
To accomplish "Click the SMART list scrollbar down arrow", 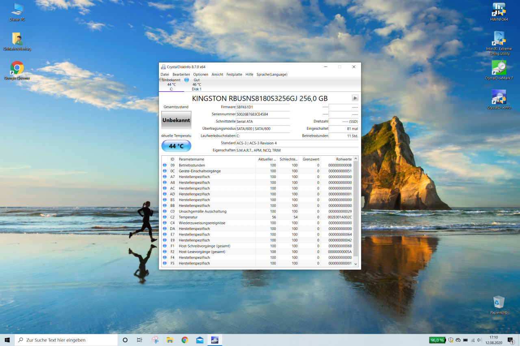I will tap(356, 264).
